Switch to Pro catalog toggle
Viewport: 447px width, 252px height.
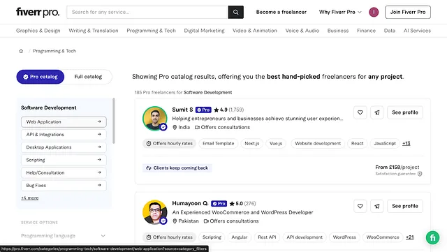(41, 77)
